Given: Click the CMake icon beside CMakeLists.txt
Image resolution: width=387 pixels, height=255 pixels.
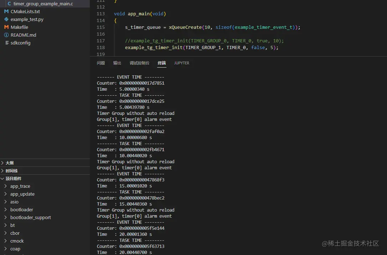Looking at the screenshot, I should [x=6, y=11].
